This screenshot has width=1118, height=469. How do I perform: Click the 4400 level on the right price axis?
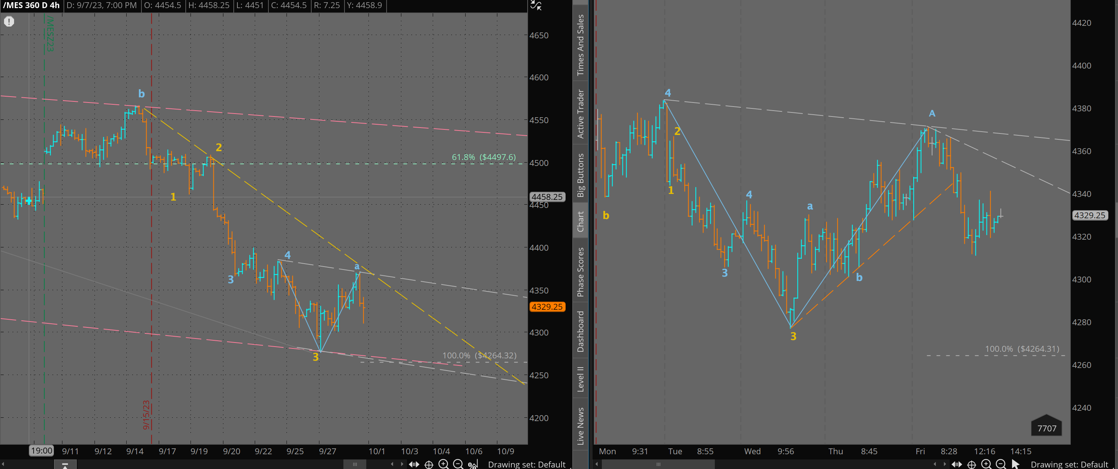(1081, 66)
